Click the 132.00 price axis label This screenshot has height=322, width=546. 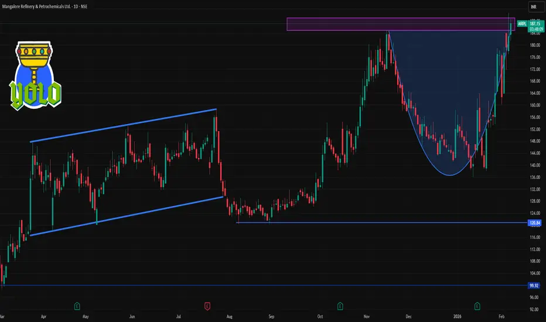point(535,189)
